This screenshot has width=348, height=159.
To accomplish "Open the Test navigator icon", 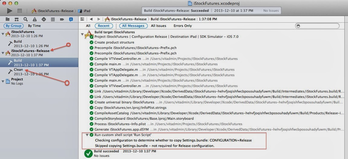I will tap(44, 19).
